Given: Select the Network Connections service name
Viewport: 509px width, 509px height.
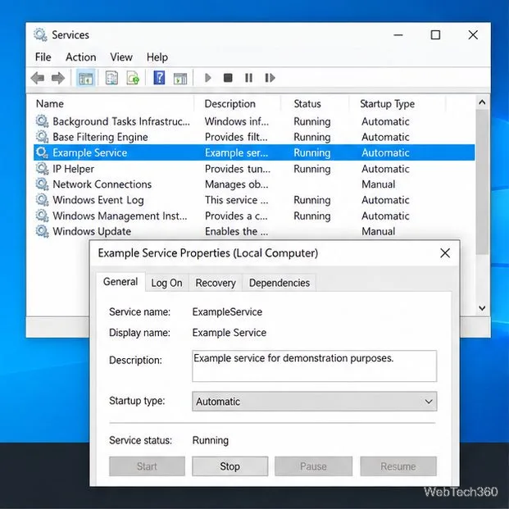Looking at the screenshot, I should [102, 184].
